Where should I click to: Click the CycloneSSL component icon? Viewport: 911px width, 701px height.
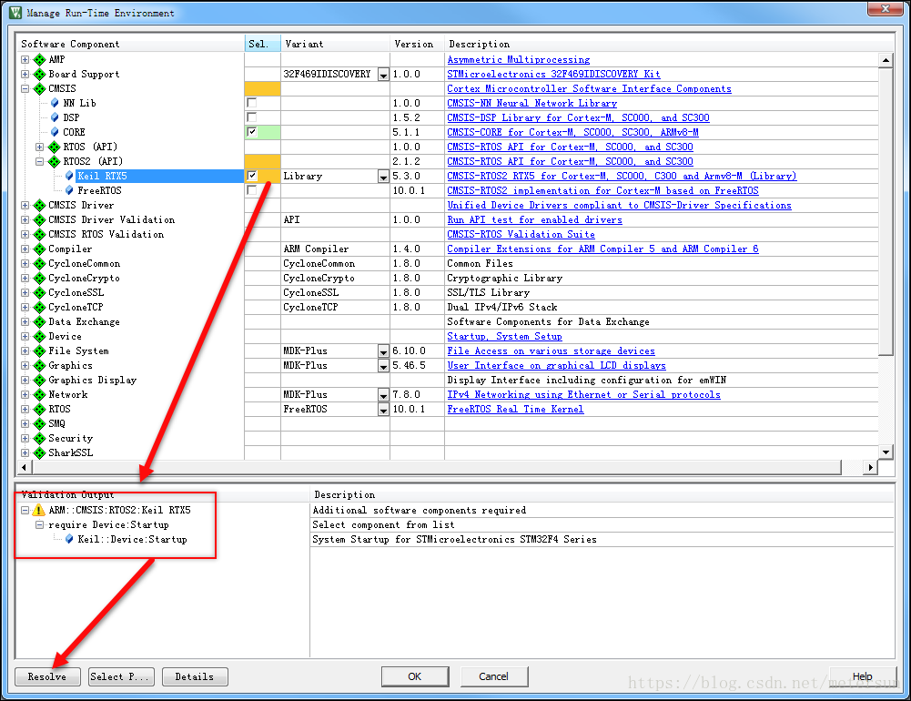pos(39,292)
